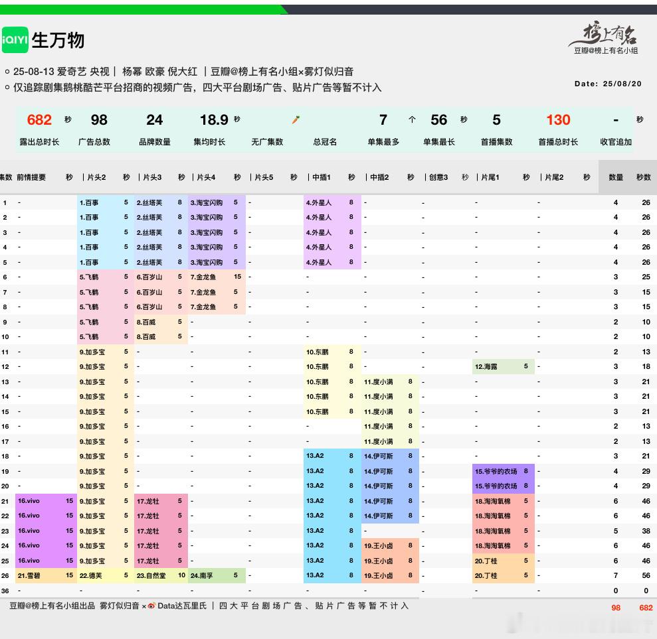Click the 19.王小卤 cell in episode 24 row
657x639 pixels.
390,545
